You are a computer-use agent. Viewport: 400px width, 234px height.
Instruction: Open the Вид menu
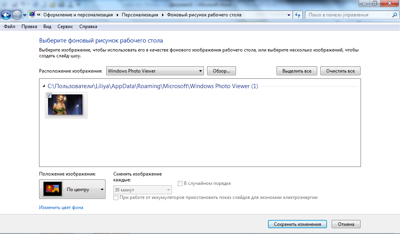(47, 27)
